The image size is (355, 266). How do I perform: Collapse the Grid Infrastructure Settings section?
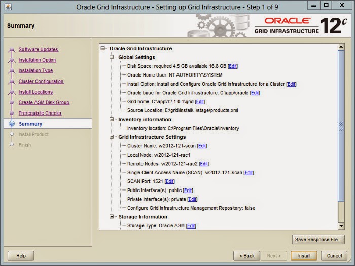112,137
